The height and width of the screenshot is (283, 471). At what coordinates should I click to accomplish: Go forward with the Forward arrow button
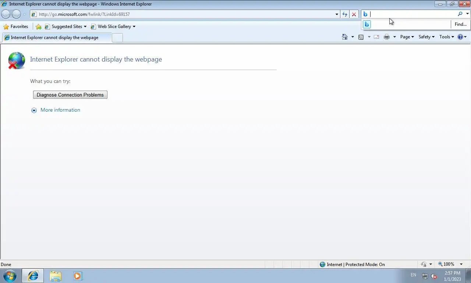coord(16,14)
